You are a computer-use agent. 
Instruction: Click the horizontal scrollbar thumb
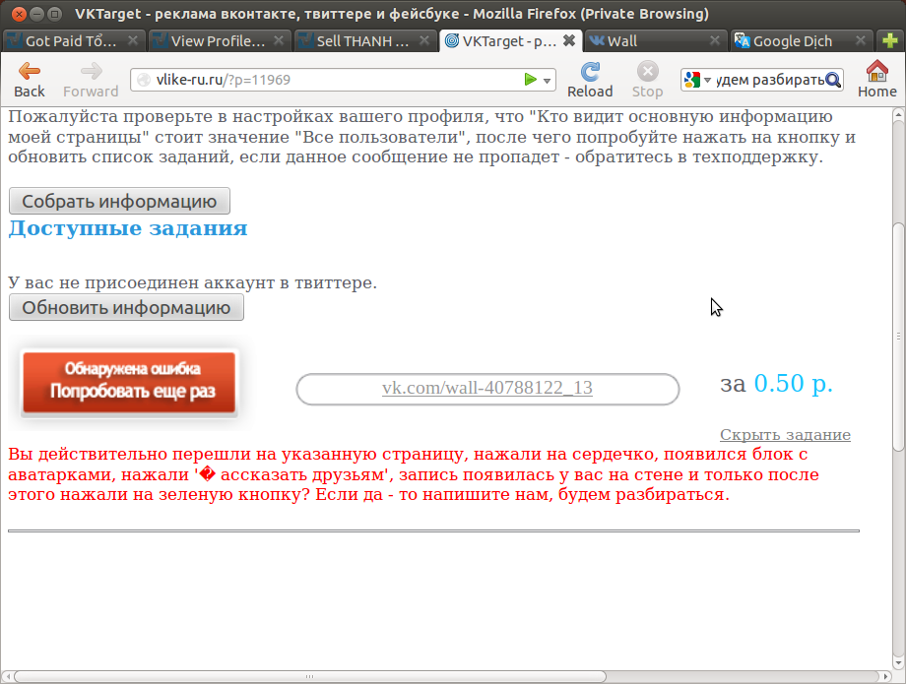pos(309,676)
